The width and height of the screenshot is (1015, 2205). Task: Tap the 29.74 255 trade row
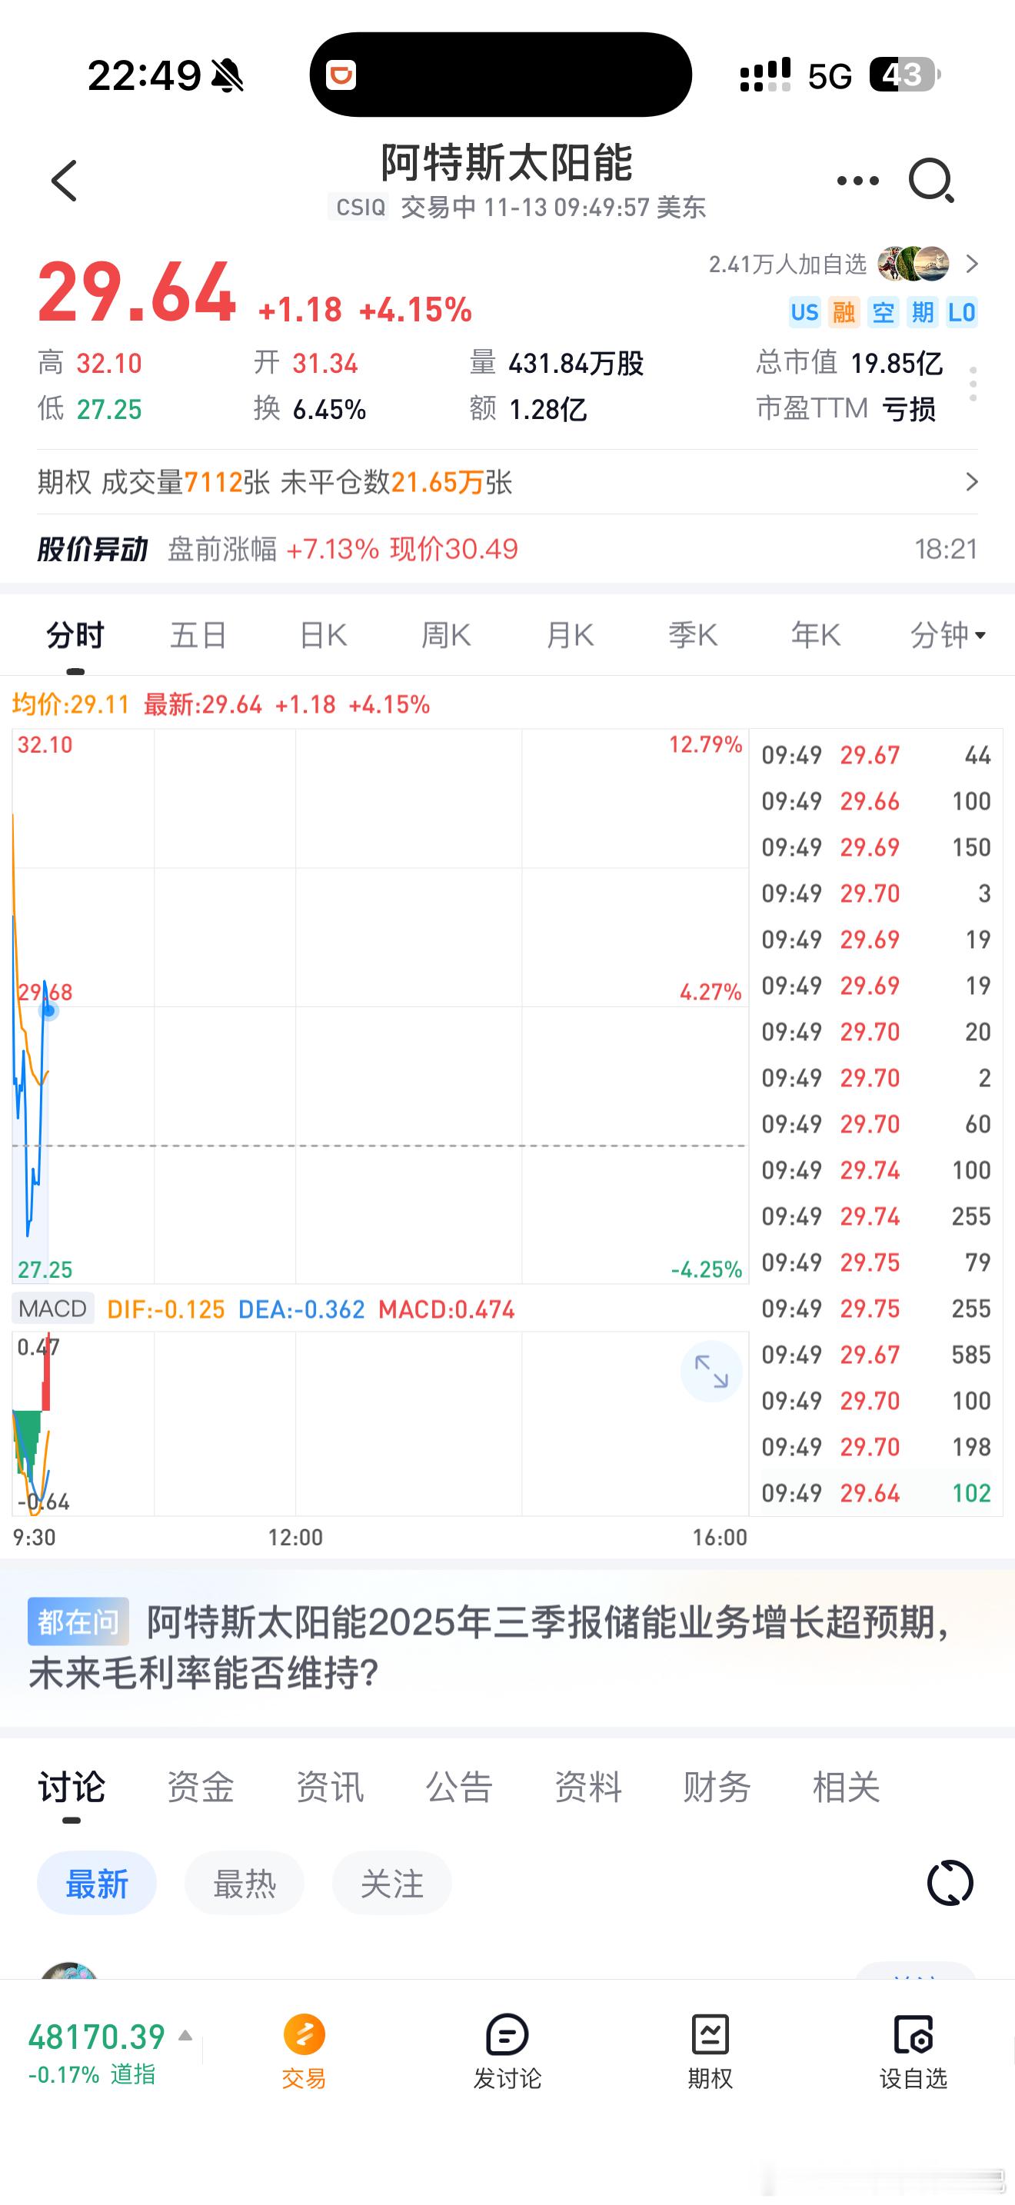coord(877,1216)
